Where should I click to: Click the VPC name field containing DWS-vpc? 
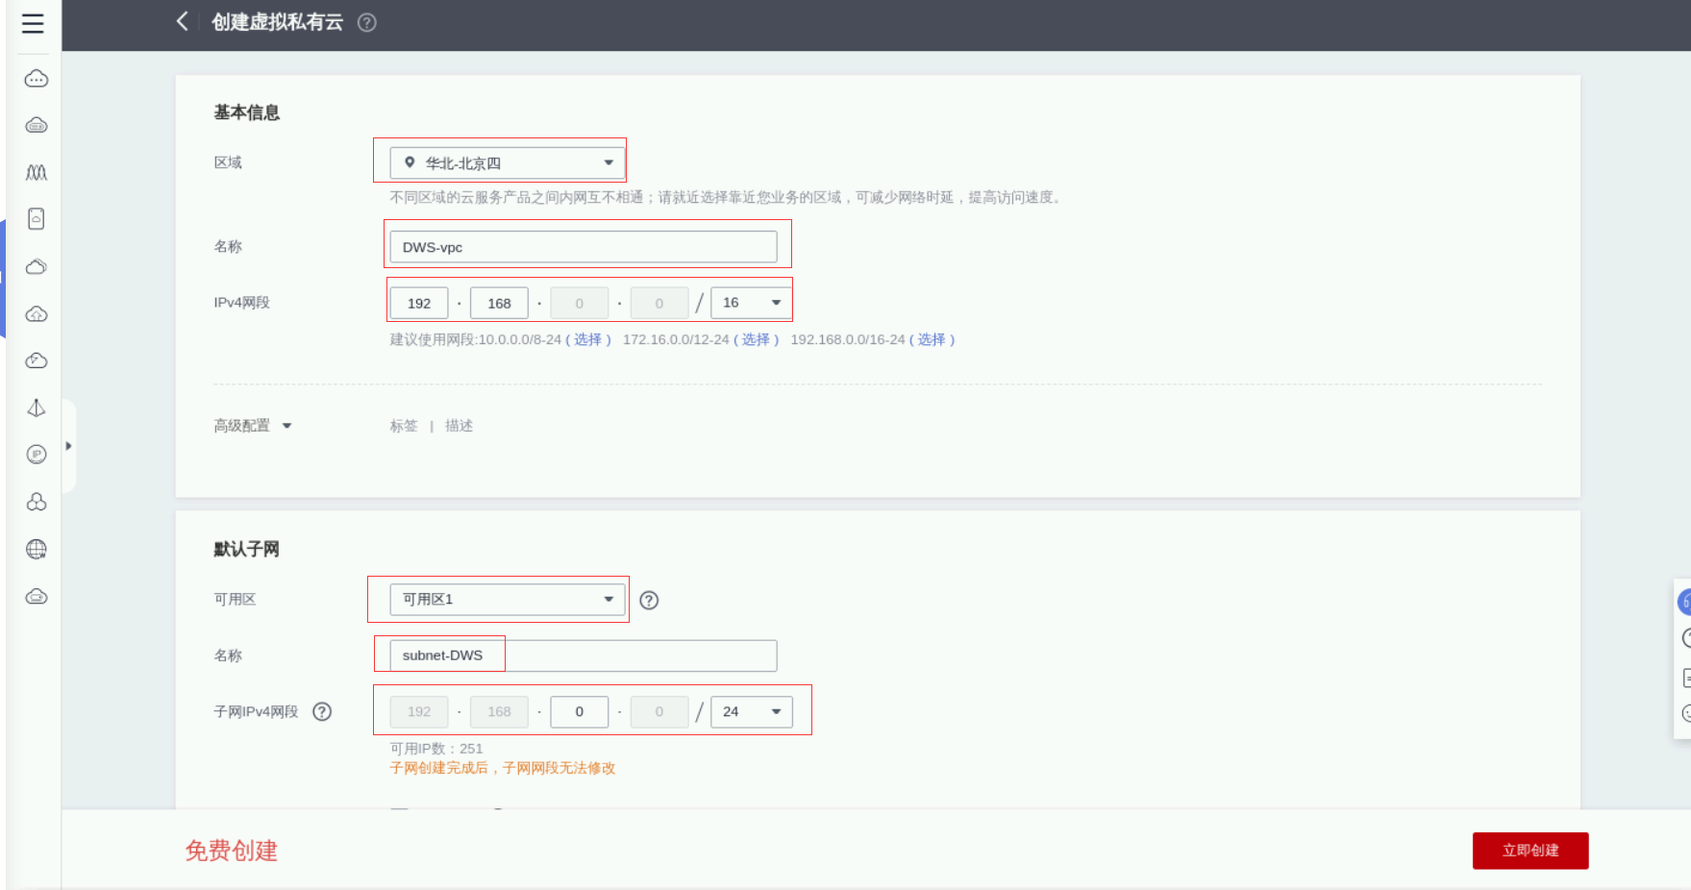[584, 247]
